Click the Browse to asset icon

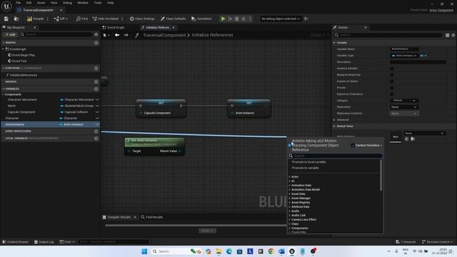coord(16,19)
